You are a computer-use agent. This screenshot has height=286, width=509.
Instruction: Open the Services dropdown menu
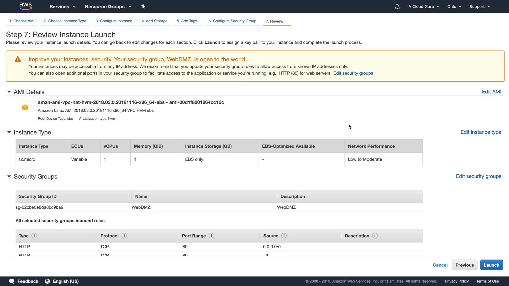pyautogui.click(x=62, y=7)
